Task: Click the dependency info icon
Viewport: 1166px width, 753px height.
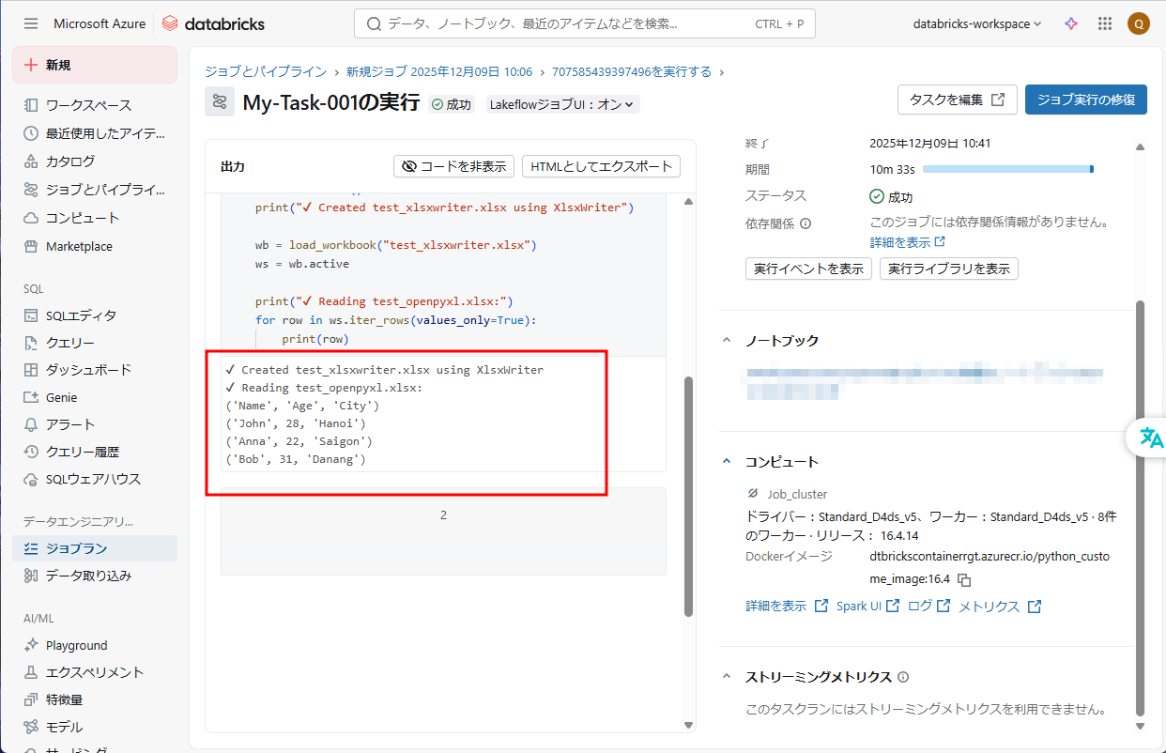Action: 805,223
